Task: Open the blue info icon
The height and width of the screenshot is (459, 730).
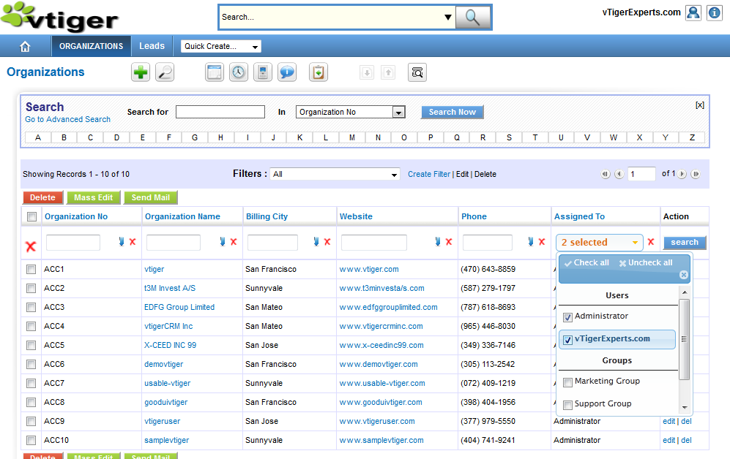Action: pyautogui.click(x=714, y=12)
